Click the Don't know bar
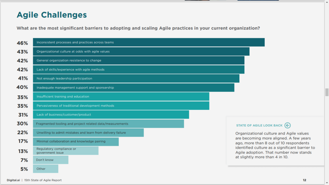The height and width of the screenshot is (185, 329). point(50,160)
